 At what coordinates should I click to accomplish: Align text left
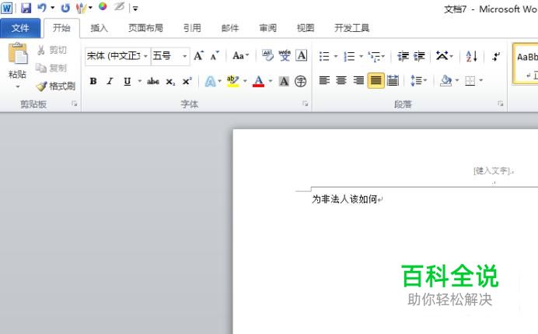(324, 81)
